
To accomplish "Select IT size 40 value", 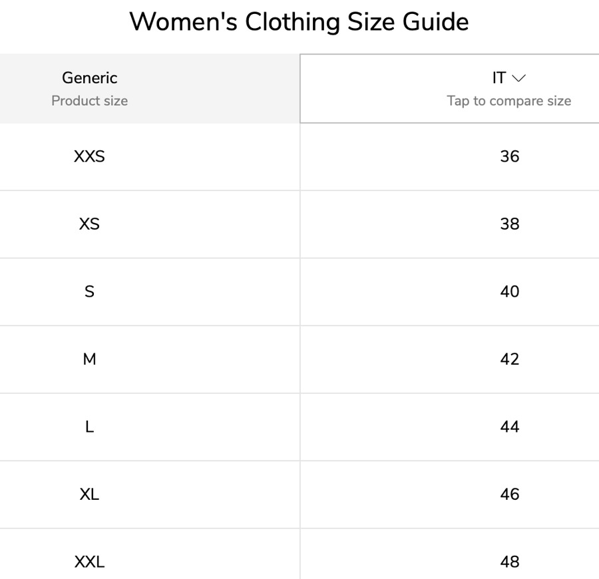I will (x=509, y=291).
